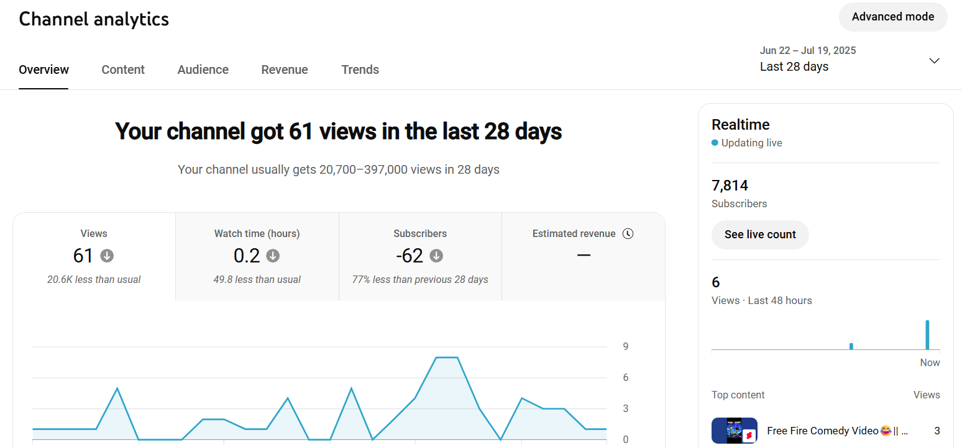Open the Free Fire Comedy Video title
Viewport: 962px width, 448px height.
click(x=838, y=431)
